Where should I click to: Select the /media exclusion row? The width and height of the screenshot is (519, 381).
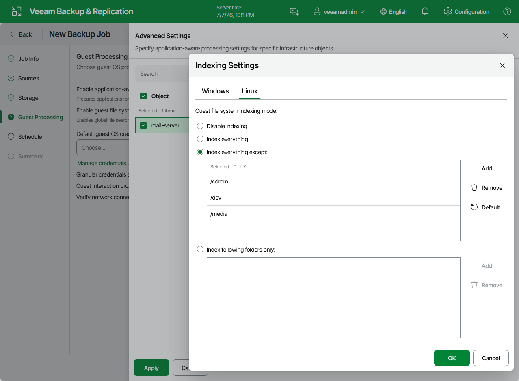click(333, 214)
